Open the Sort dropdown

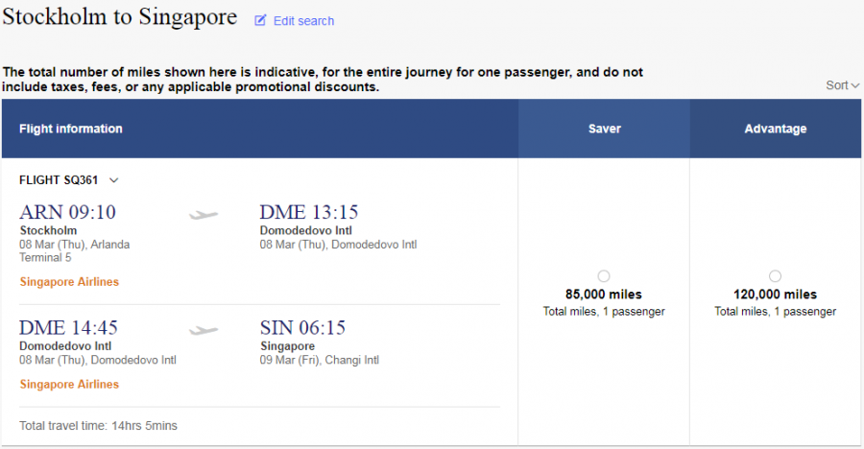(842, 85)
